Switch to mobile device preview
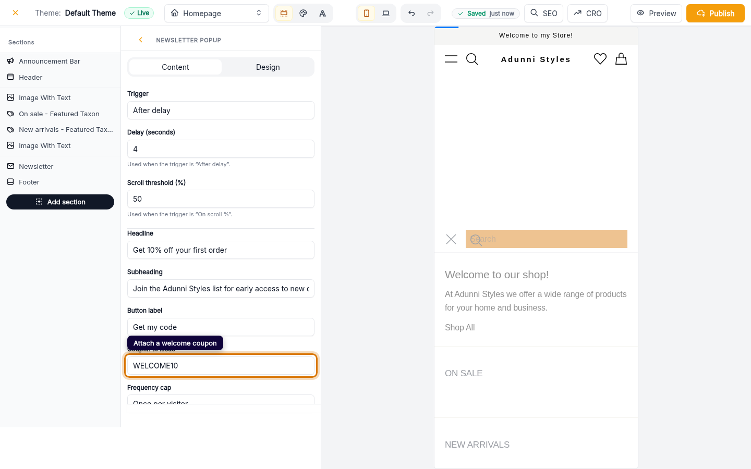This screenshot has height=469, width=751. [x=367, y=13]
